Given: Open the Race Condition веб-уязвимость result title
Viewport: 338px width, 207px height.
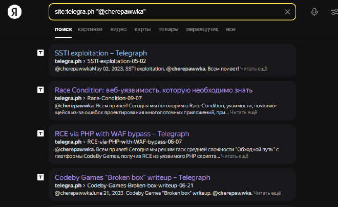Looking at the screenshot, I should 154,90.
